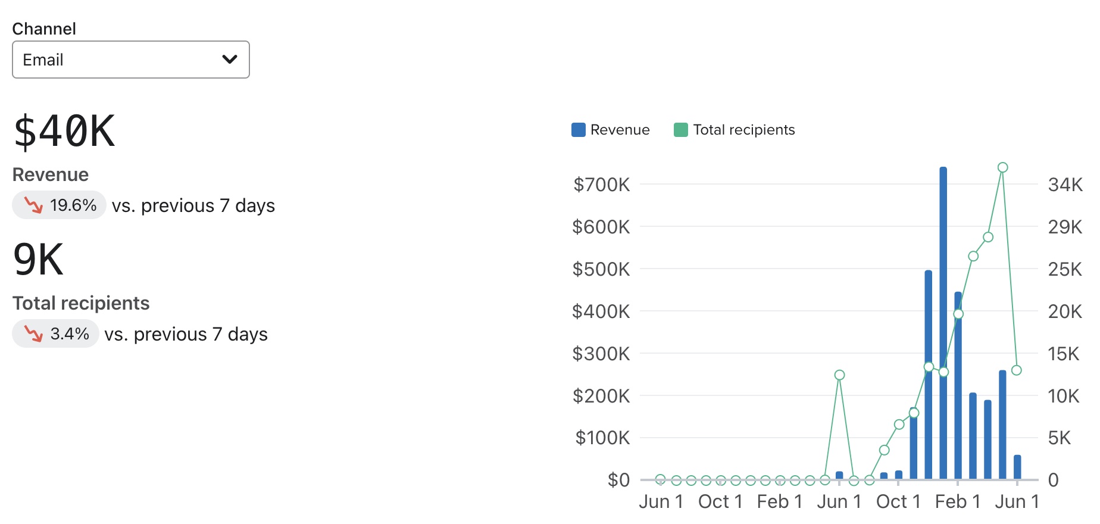This screenshot has width=1100, height=524.
Task: Click the leftmost Jun 1 x-axis label
Action: click(661, 502)
